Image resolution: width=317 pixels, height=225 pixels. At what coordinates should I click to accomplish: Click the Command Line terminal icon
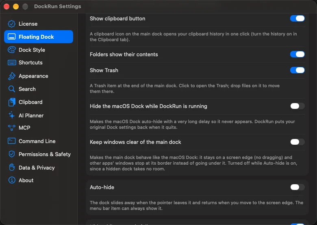(x=11, y=141)
